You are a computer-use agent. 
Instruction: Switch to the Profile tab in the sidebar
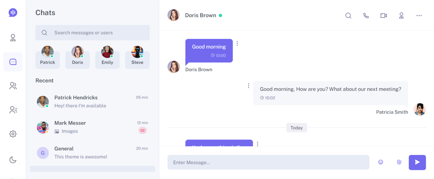tap(13, 38)
